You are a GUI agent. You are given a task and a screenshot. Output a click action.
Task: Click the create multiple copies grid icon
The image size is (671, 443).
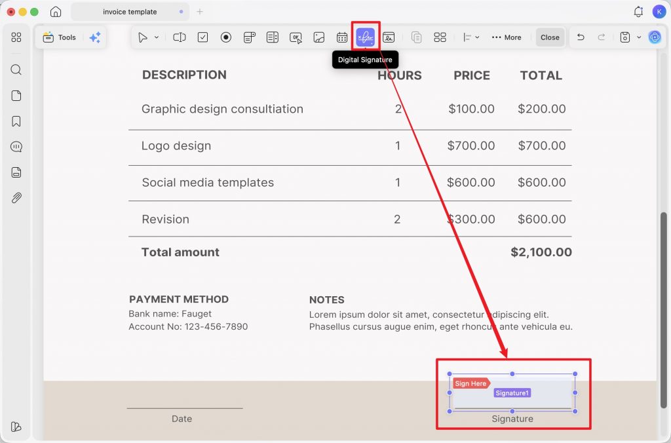pyautogui.click(x=440, y=37)
